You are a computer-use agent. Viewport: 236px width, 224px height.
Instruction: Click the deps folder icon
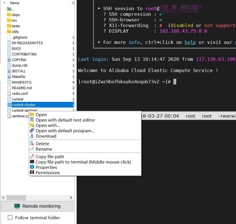(9, 15)
